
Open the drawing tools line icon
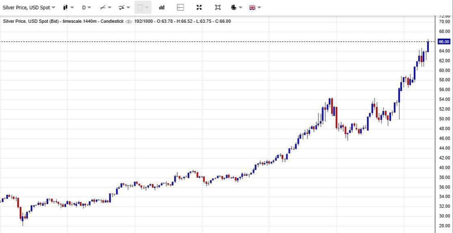pos(103,7)
